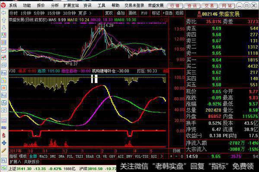The height and width of the screenshot is (172, 259).
Task: Click the yellow folder-like sidebar icon
Action: pos(3,80)
